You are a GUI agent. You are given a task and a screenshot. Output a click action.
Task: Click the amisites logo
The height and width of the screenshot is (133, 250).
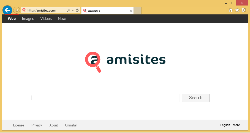pos(125,62)
